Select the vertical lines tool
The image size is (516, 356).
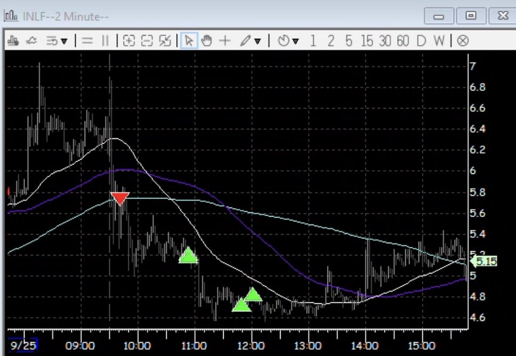tap(105, 41)
